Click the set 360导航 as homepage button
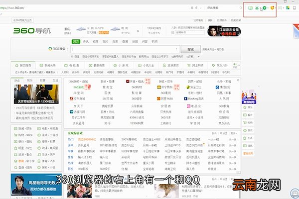The image size is (299, 199). pyautogui.click(x=22, y=20)
